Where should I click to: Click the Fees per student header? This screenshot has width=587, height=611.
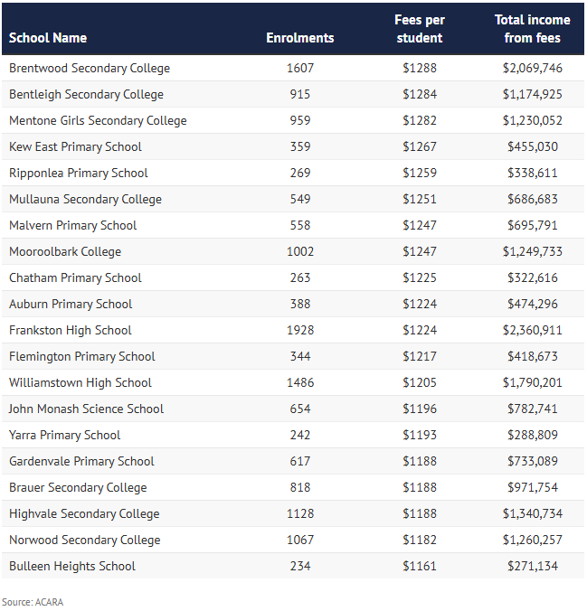[420, 29]
